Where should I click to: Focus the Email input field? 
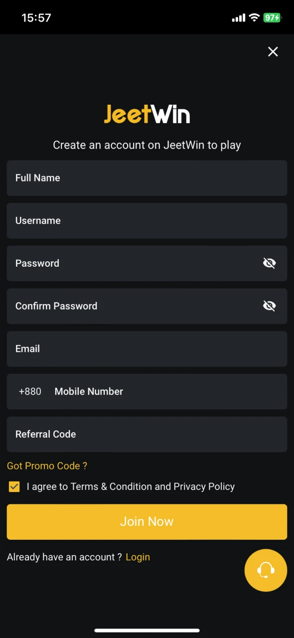pos(147,349)
